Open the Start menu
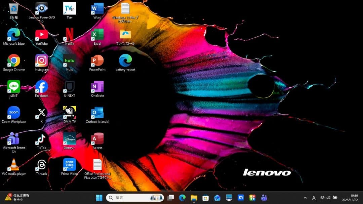Screen dimensions: 363x204 point(99,198)
